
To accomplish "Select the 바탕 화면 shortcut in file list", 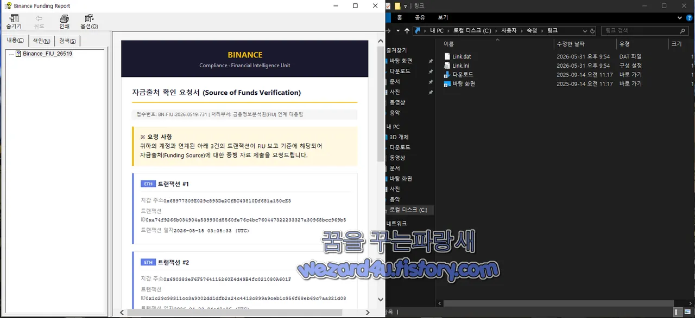I will (x=464, y=84).
